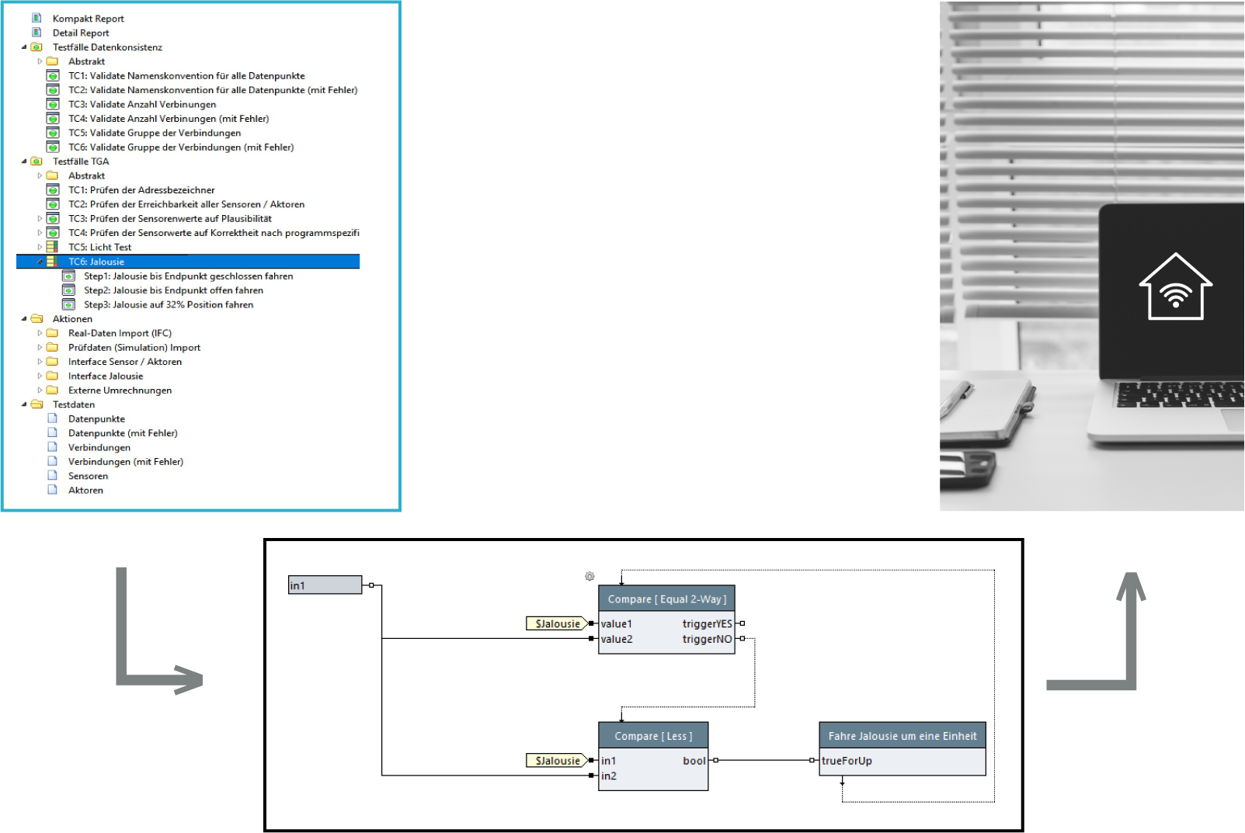
Task: Click the file icon of Datenpunkte (mit Fehler)
Action: click(x=52, y=432)
